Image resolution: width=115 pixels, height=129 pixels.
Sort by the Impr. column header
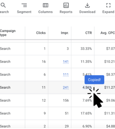point(65,33)
